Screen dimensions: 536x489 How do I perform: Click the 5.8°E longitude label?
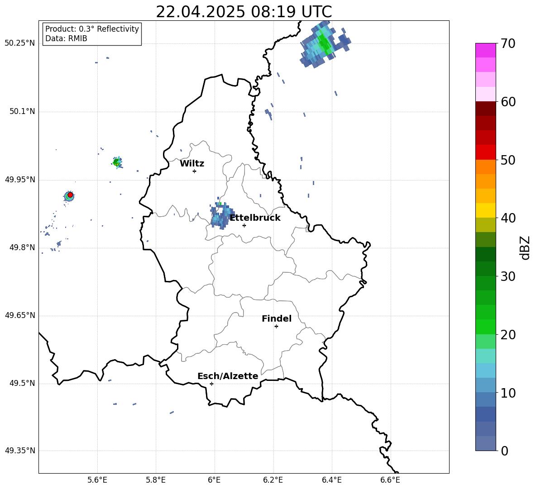click(156, 480)
